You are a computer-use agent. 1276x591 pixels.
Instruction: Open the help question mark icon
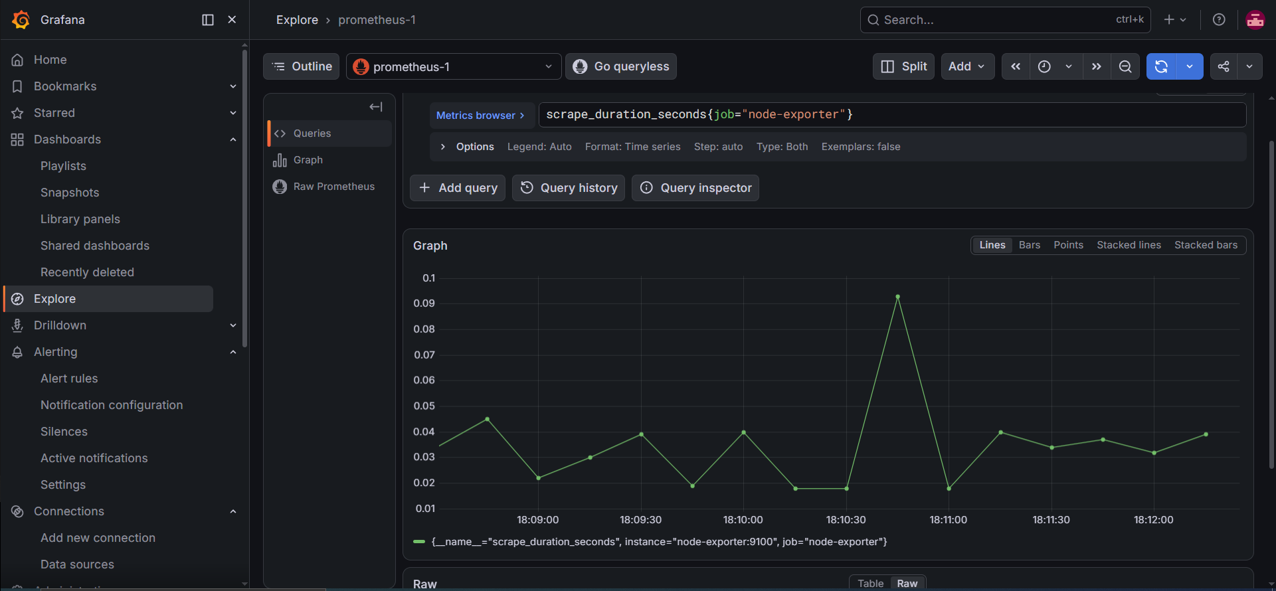click(1219, 20)
